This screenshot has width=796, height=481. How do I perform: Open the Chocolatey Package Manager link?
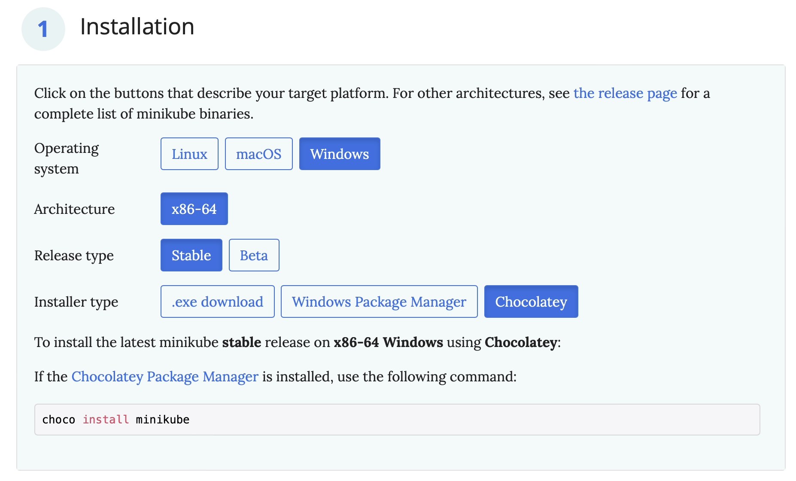pyautogui.click(x=164, y=376)
